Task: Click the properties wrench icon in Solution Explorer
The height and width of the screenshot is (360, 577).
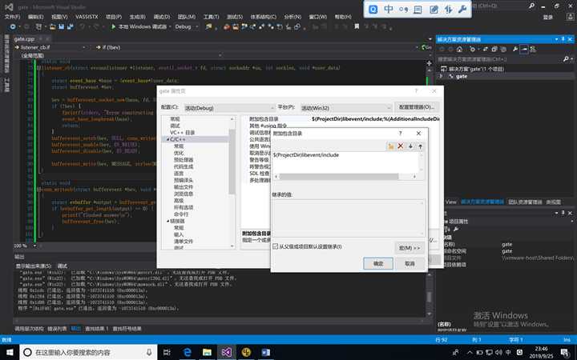Action: coord(515,50)
